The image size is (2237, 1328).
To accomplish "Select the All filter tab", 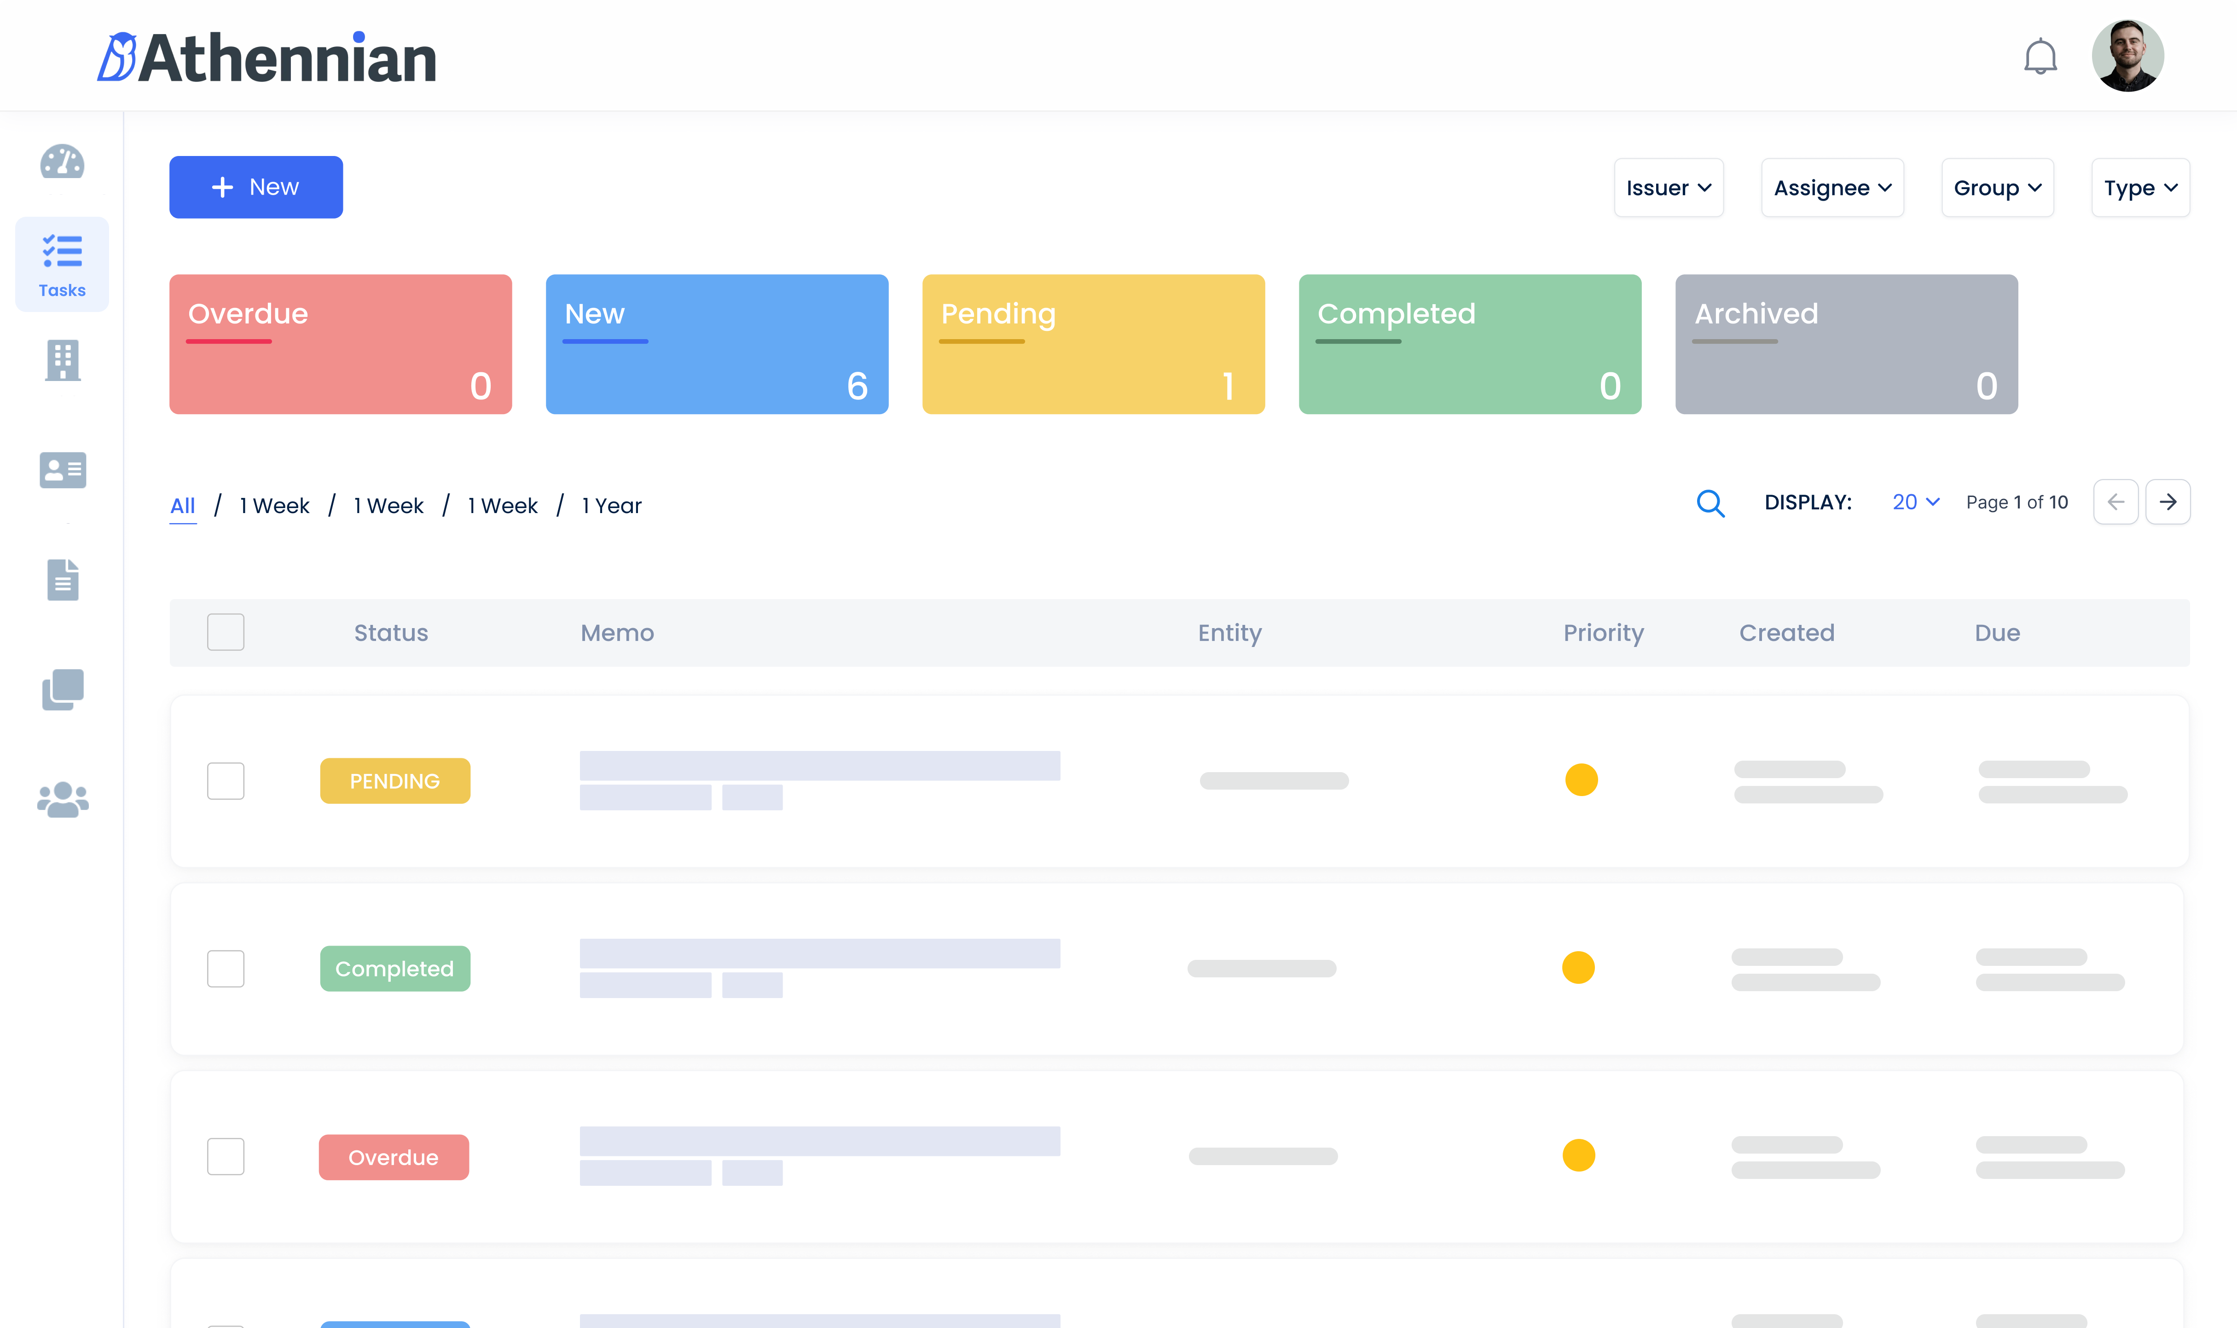I will (182, 505).
